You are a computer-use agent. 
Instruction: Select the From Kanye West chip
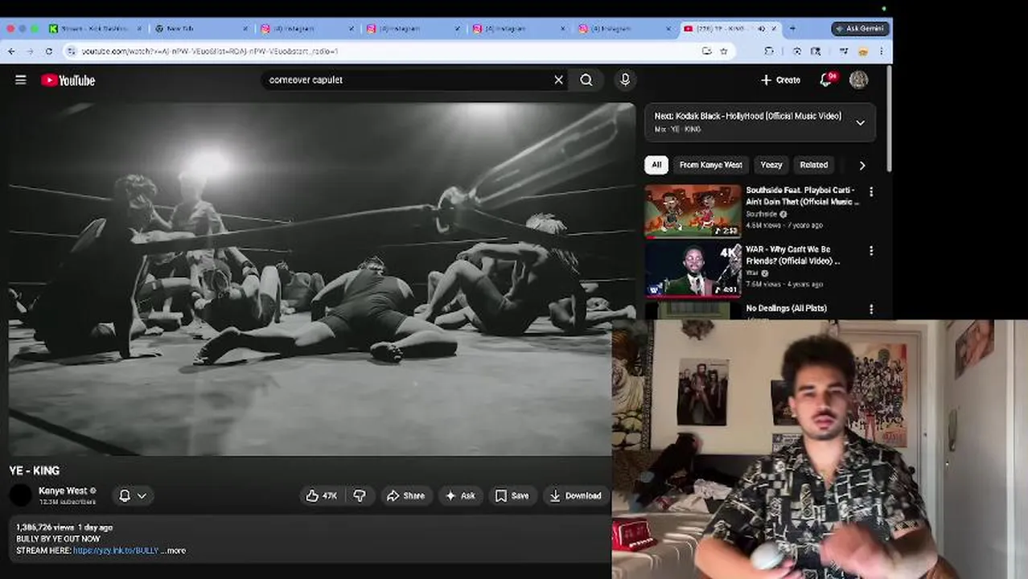(x=710, y=165)
